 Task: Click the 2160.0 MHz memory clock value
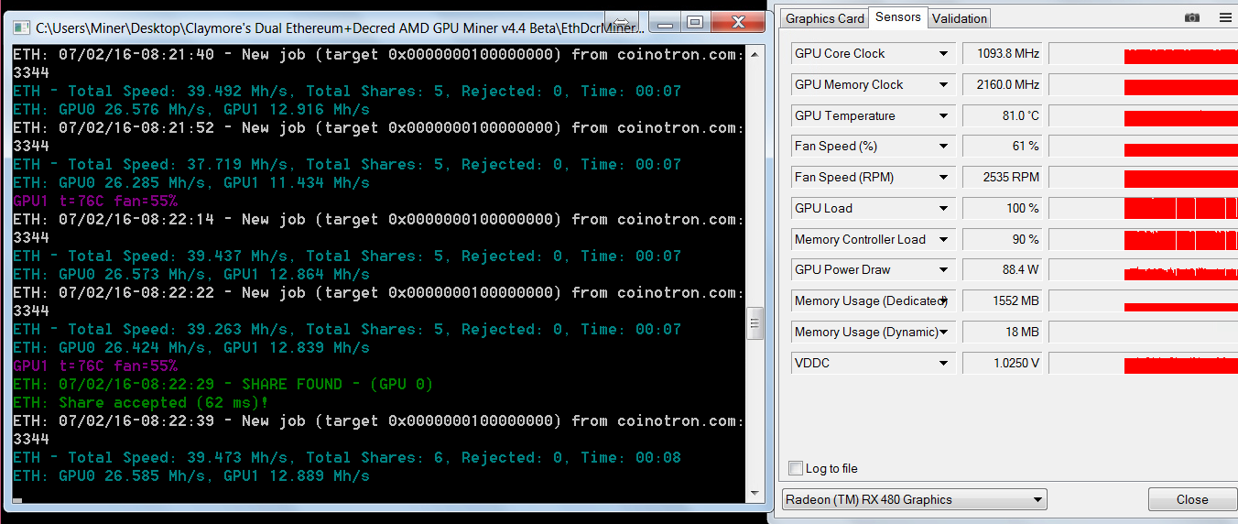click(x=1003, y=85)
